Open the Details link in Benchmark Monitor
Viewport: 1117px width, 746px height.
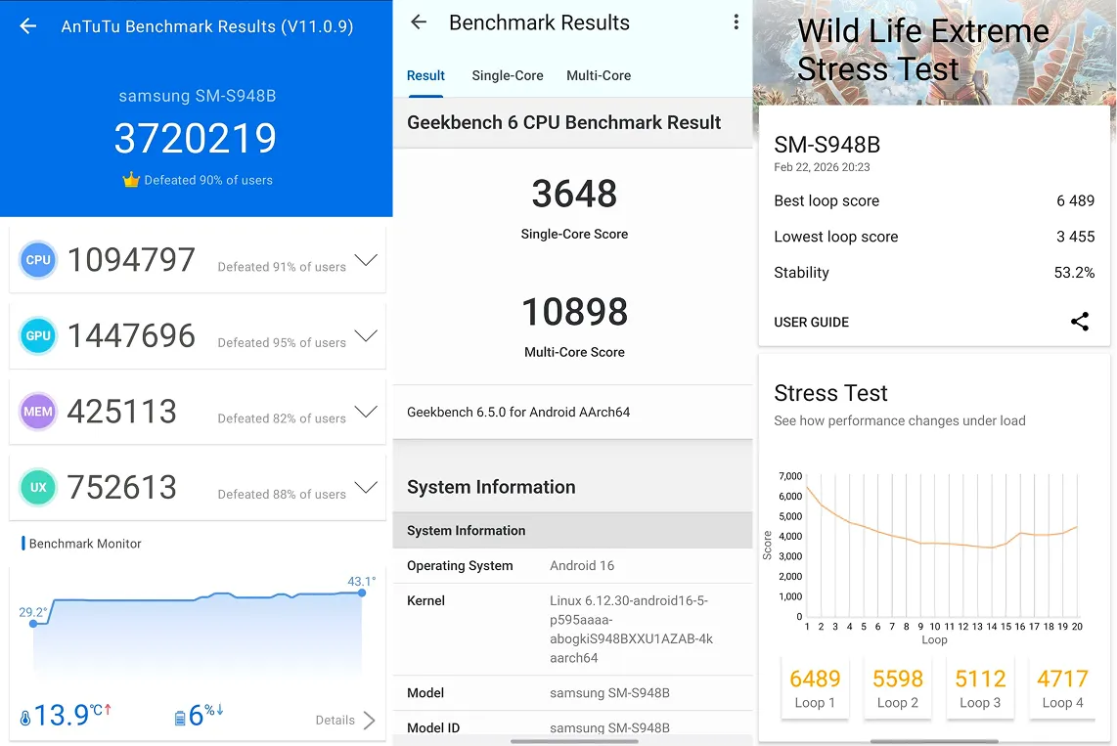point(335,721)
